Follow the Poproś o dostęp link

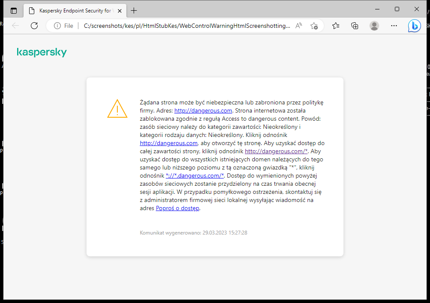click(x=177, y=208)
